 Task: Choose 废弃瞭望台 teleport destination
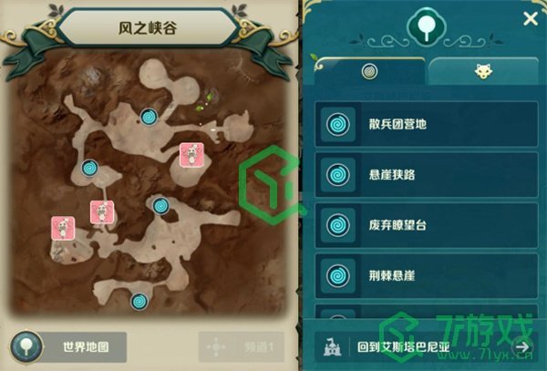click(x=427, y=225)
